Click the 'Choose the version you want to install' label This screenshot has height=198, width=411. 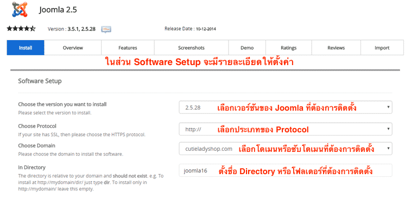62,104
